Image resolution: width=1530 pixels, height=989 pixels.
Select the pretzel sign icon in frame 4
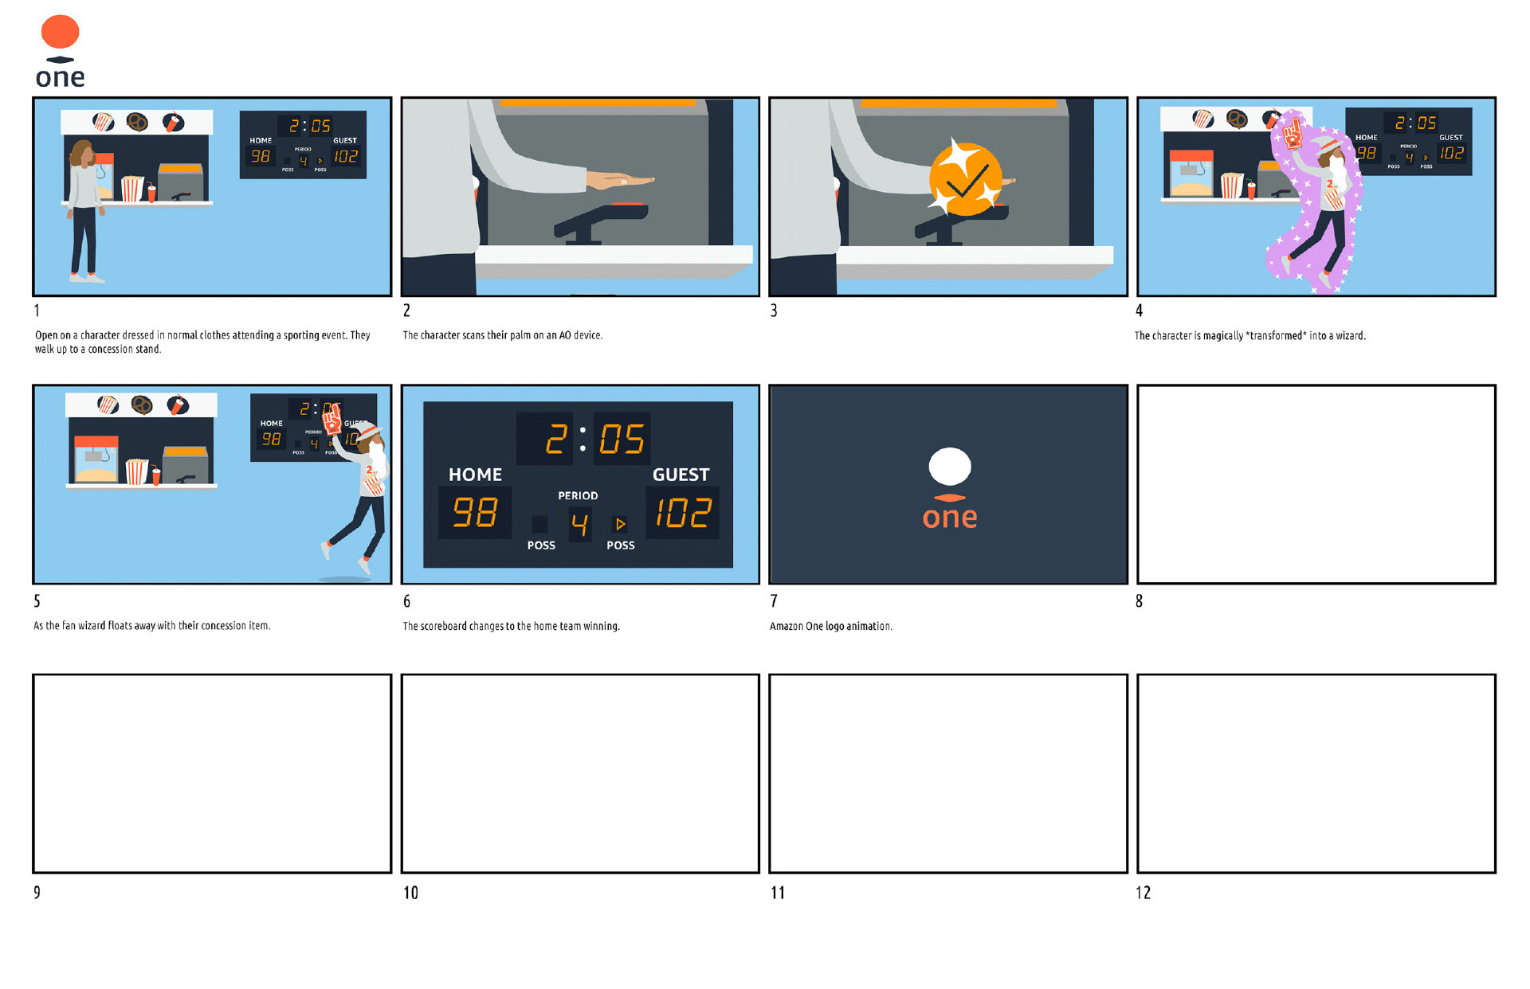pyautogui.click(x=1236, y=119)
